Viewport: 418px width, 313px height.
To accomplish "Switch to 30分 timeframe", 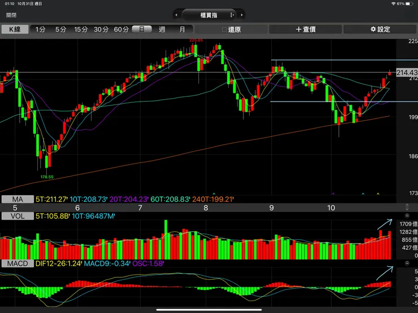I will pyautogui.click(x=101, y=29).
